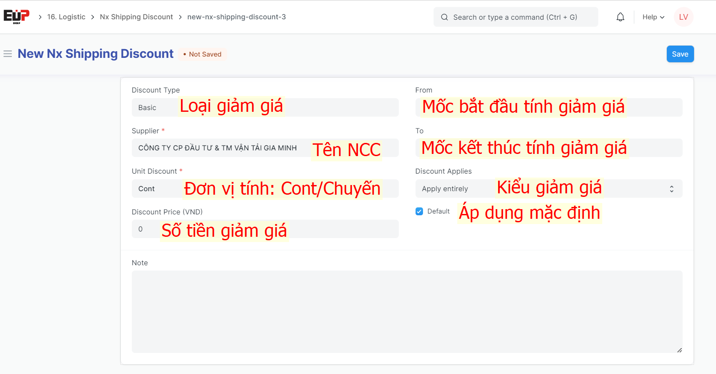Click the Supplier input field
The width and height of the screenshot is (716, 374).
coord(220,148)
